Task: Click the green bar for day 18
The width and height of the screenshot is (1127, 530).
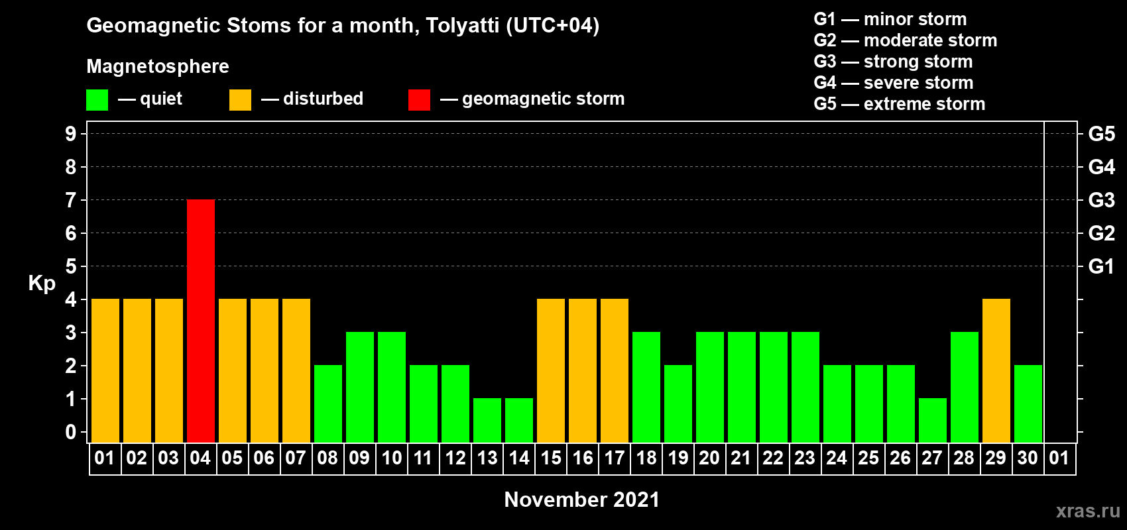Action: point(646,387)
